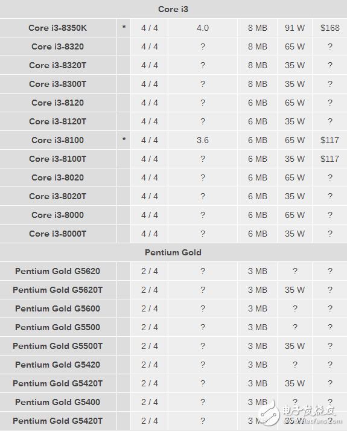Click the 35 W cell for Pentium Gold G5620T

coord(294,290)
